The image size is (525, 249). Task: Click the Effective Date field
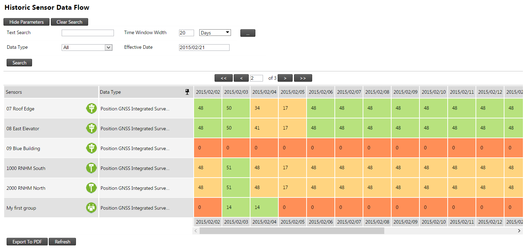(x=204, y=47)
